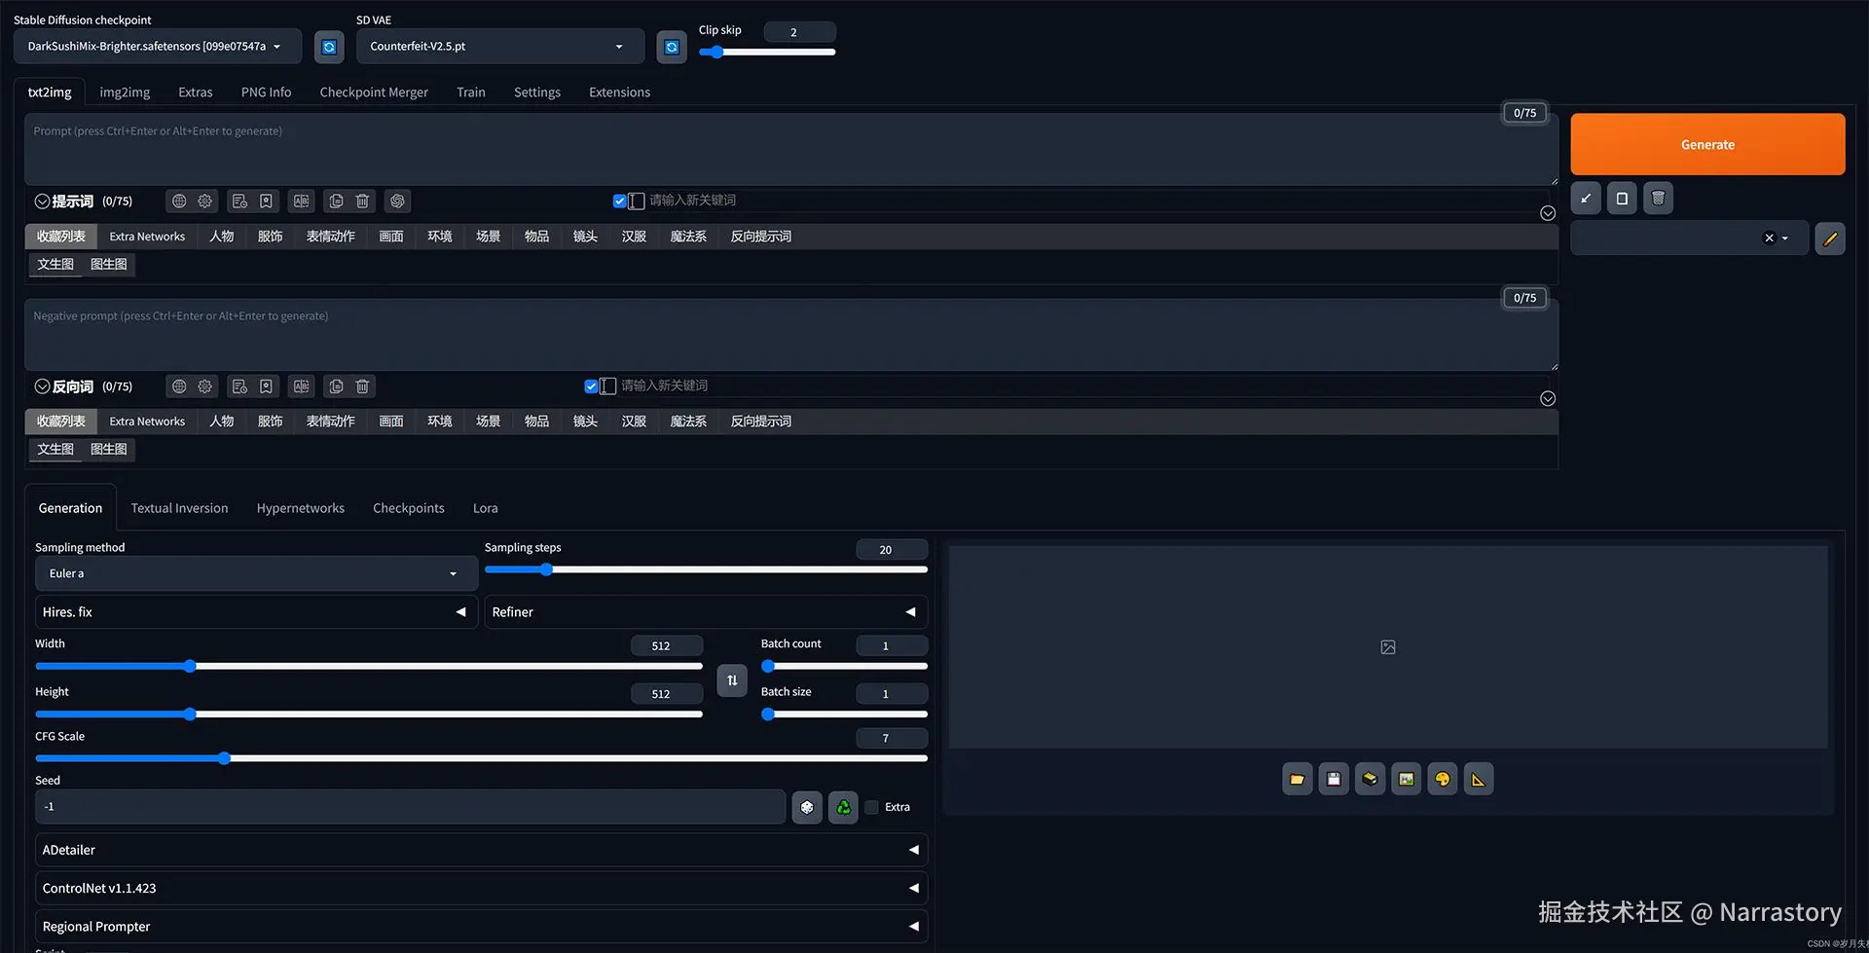The height and width of the screenshot is (953, 1869).
Task: Expand the Hires. fix section
Action: click(x=256, y=612)
